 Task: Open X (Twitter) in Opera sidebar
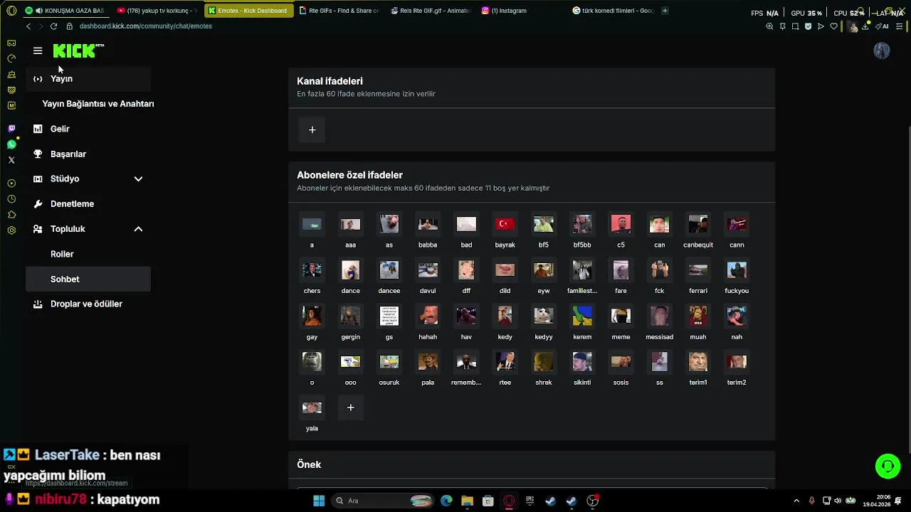click(11, 160)
